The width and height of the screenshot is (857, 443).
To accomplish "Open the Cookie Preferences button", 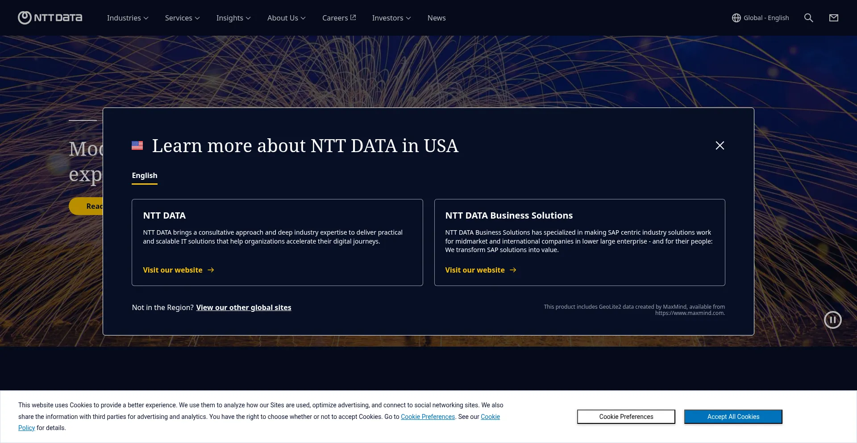I will pos(626,417).
